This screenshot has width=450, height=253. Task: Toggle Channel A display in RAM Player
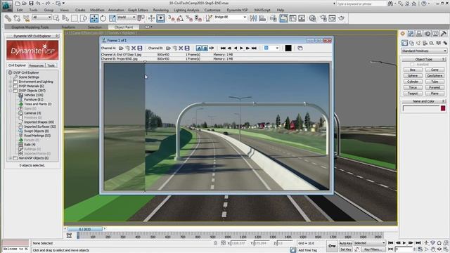click(x=198, y=48)
